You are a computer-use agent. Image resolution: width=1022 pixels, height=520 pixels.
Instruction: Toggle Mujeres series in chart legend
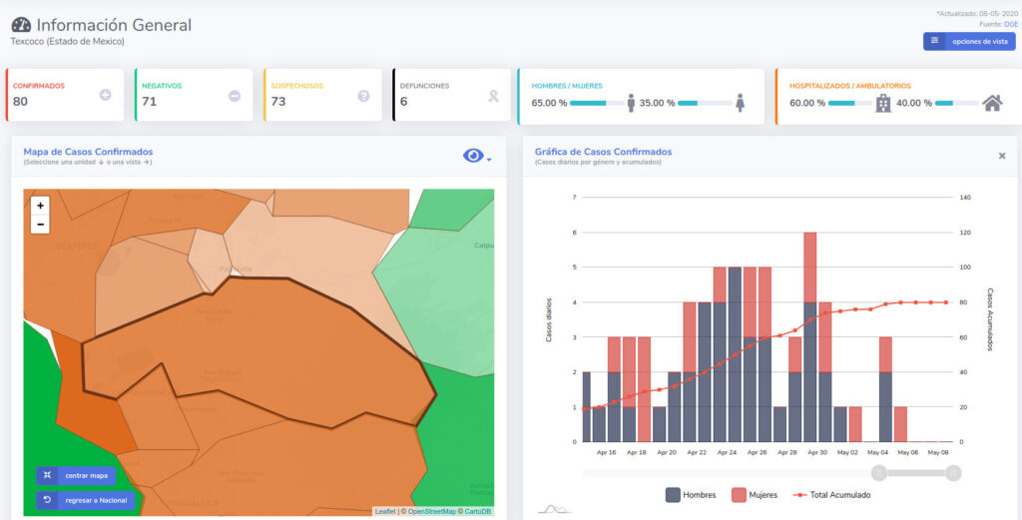(758, 495)
